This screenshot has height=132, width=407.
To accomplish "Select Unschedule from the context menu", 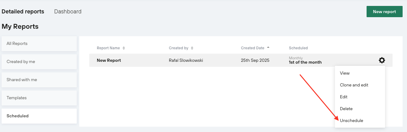I will (x=351, y=120).
